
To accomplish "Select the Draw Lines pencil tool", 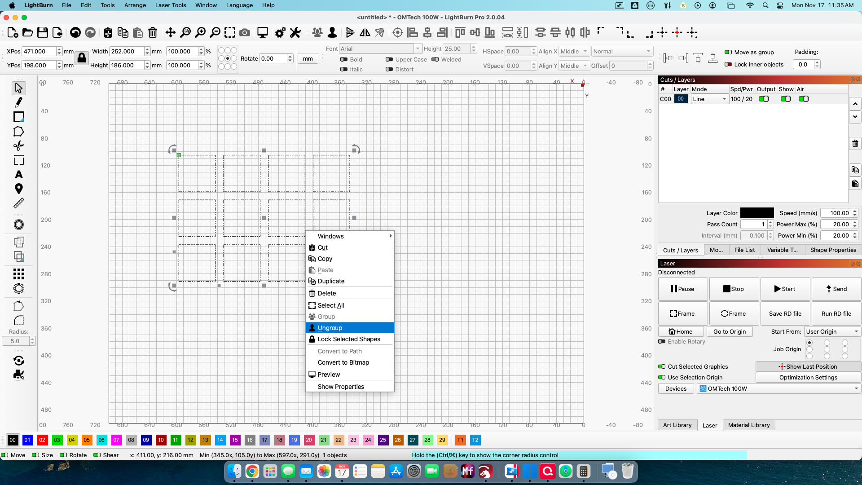I will pyautogui.click(x=18, y=102).
